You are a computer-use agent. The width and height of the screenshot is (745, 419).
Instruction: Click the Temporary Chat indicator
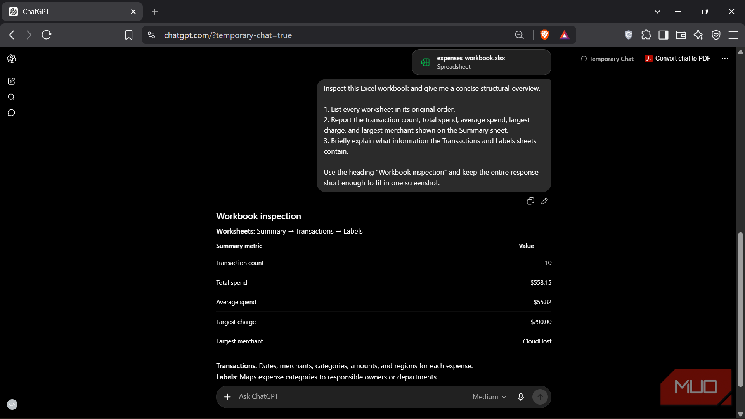point(607,59)
